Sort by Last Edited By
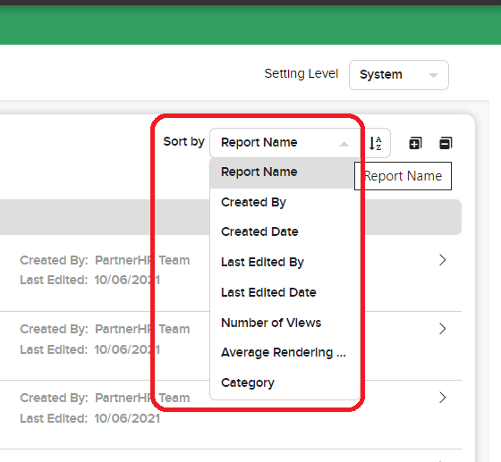501x462 pixels. click(284, 262)
